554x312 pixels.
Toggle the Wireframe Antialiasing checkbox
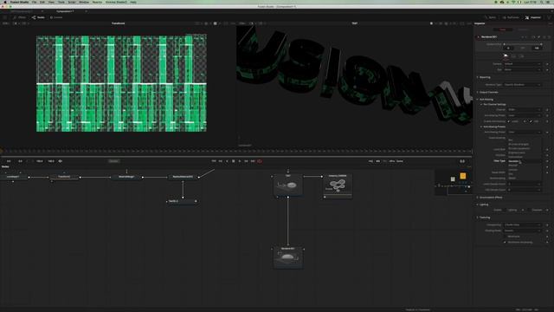click(x=505, y=243)
